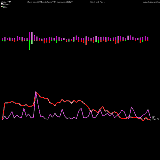Click the Volume legend color swatch
Image resolution: width=160 pixels, height=160 pixels.
[x=2, y=4]
